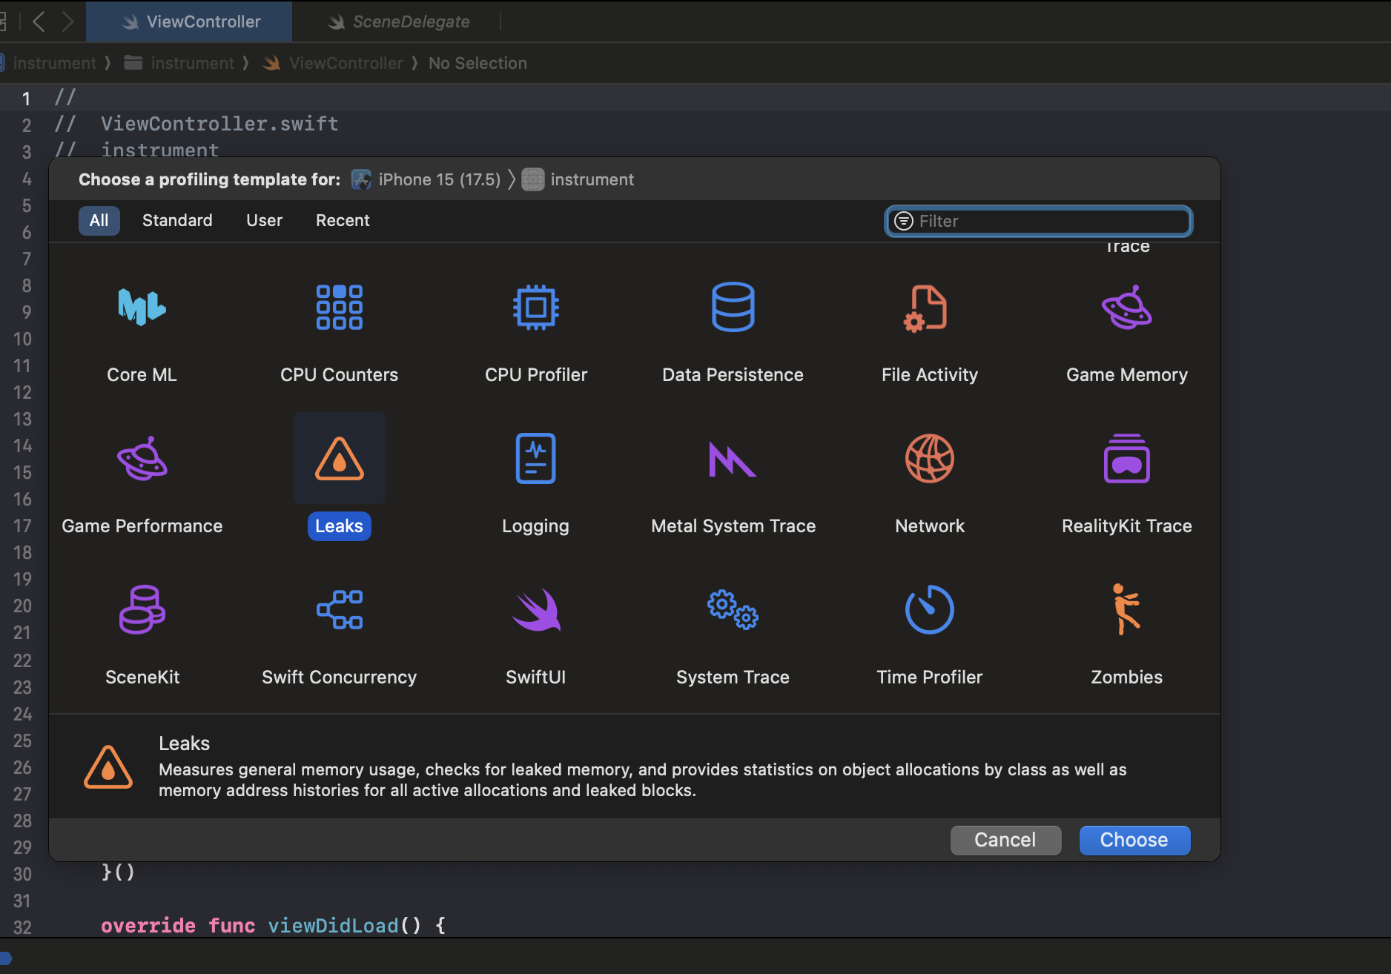The image size is (1391, 974).
Task: Select the Network globe icon
Action: pyautogui.click(x=929, y=458)
